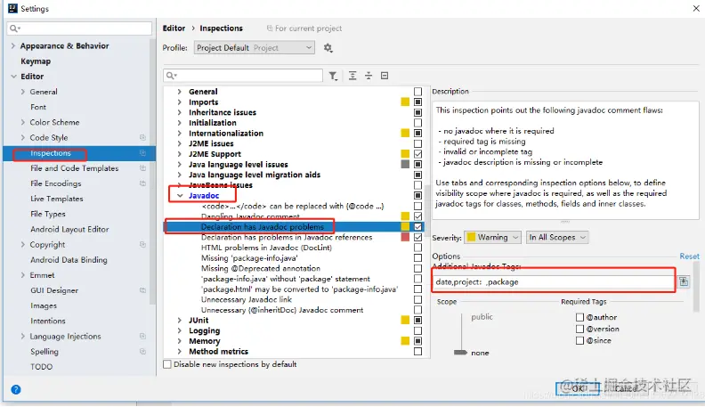
Task: Collapse the Javadoc inspections group
Action: click(x=180, y=196)
